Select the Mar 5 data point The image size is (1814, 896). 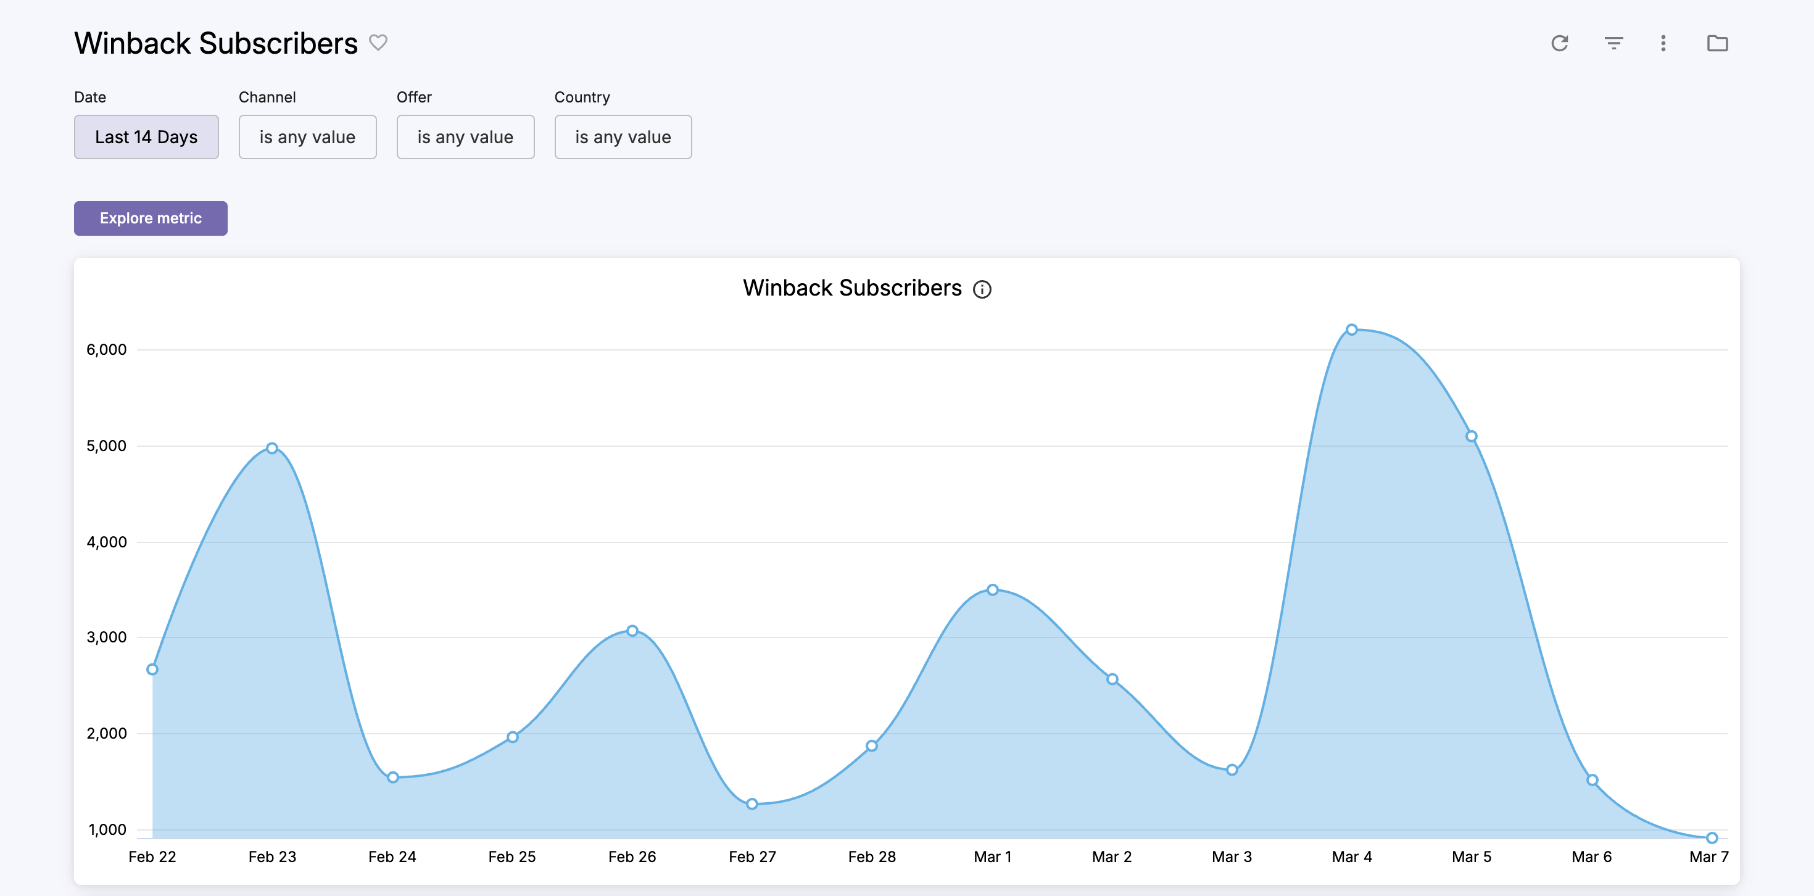point(1471,436)
